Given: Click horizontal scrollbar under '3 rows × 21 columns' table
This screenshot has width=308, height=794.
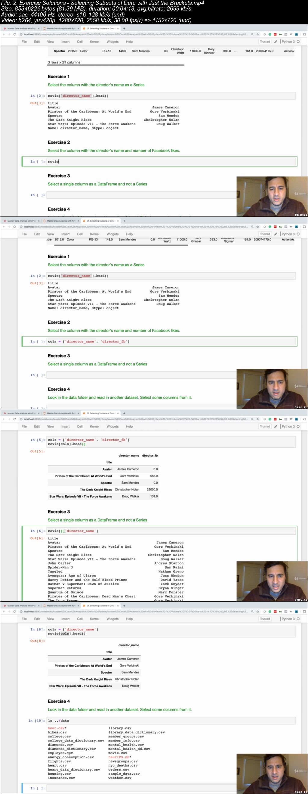Looking at the screenshot, I should [x=116, y=65].
